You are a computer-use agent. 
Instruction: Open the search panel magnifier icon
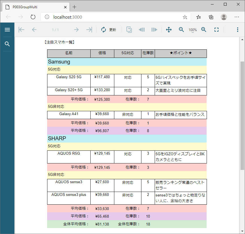pos(7,44)
